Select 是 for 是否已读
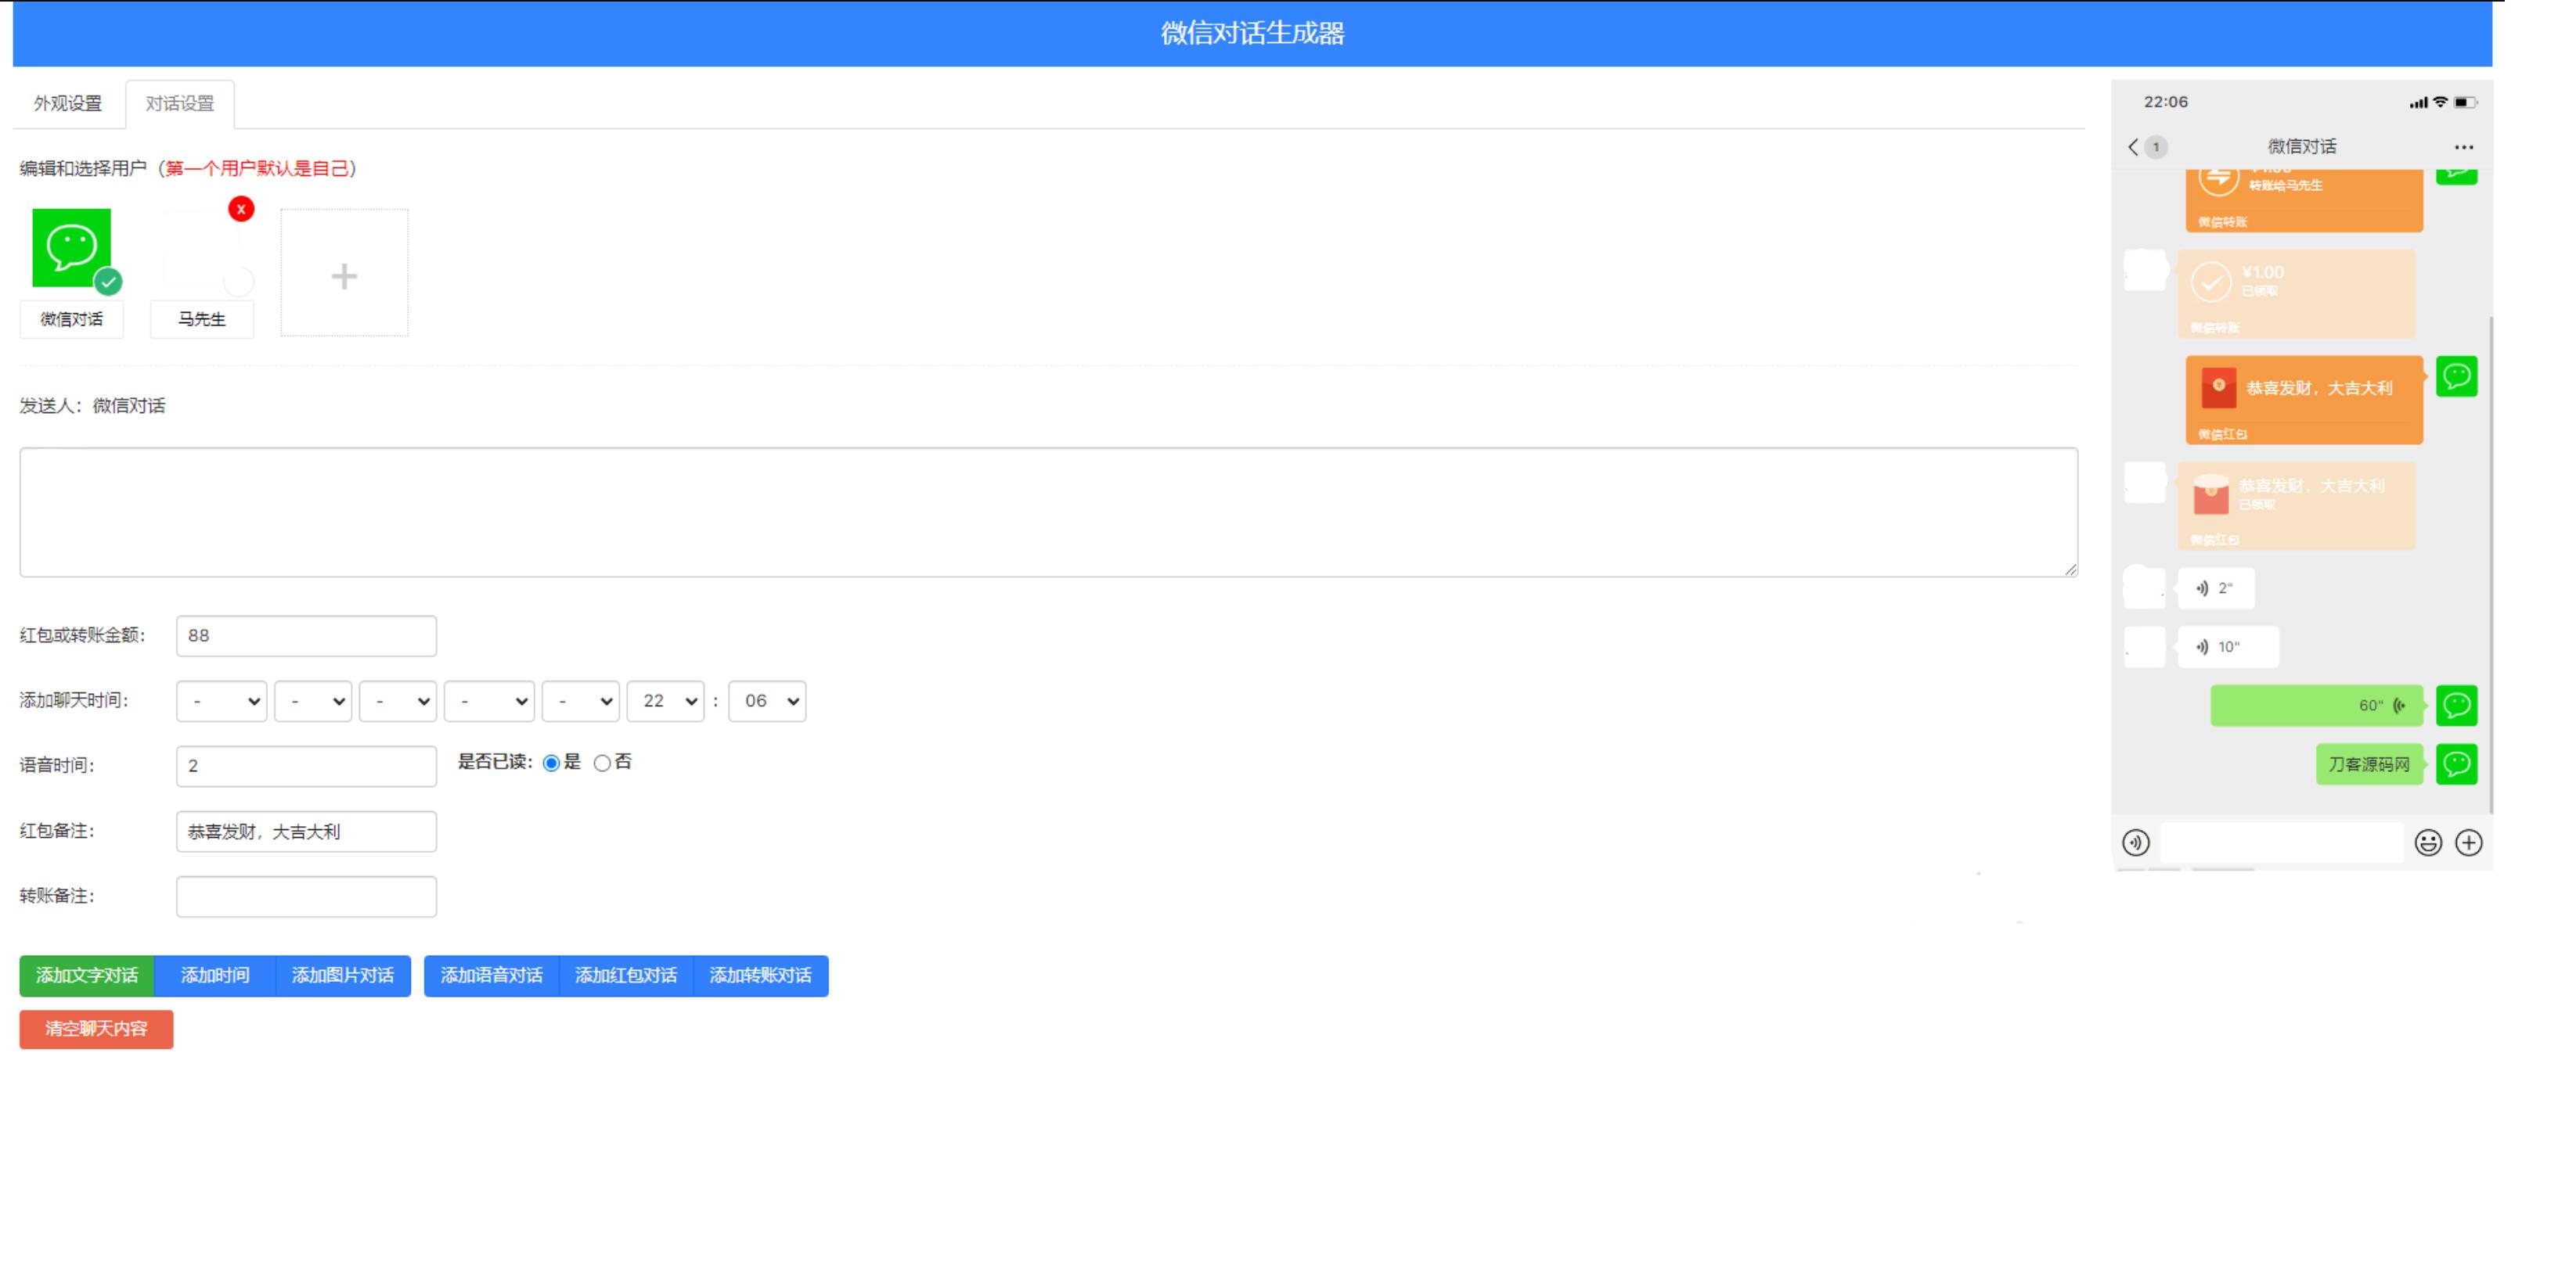The image size is (2558, 1272). click(551, 763)
